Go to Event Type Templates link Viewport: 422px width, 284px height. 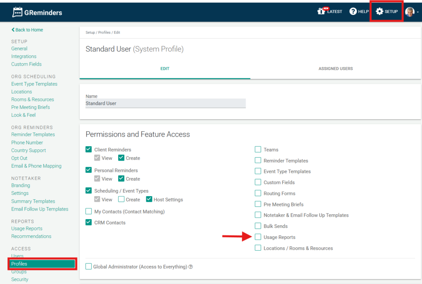[34, 84]
